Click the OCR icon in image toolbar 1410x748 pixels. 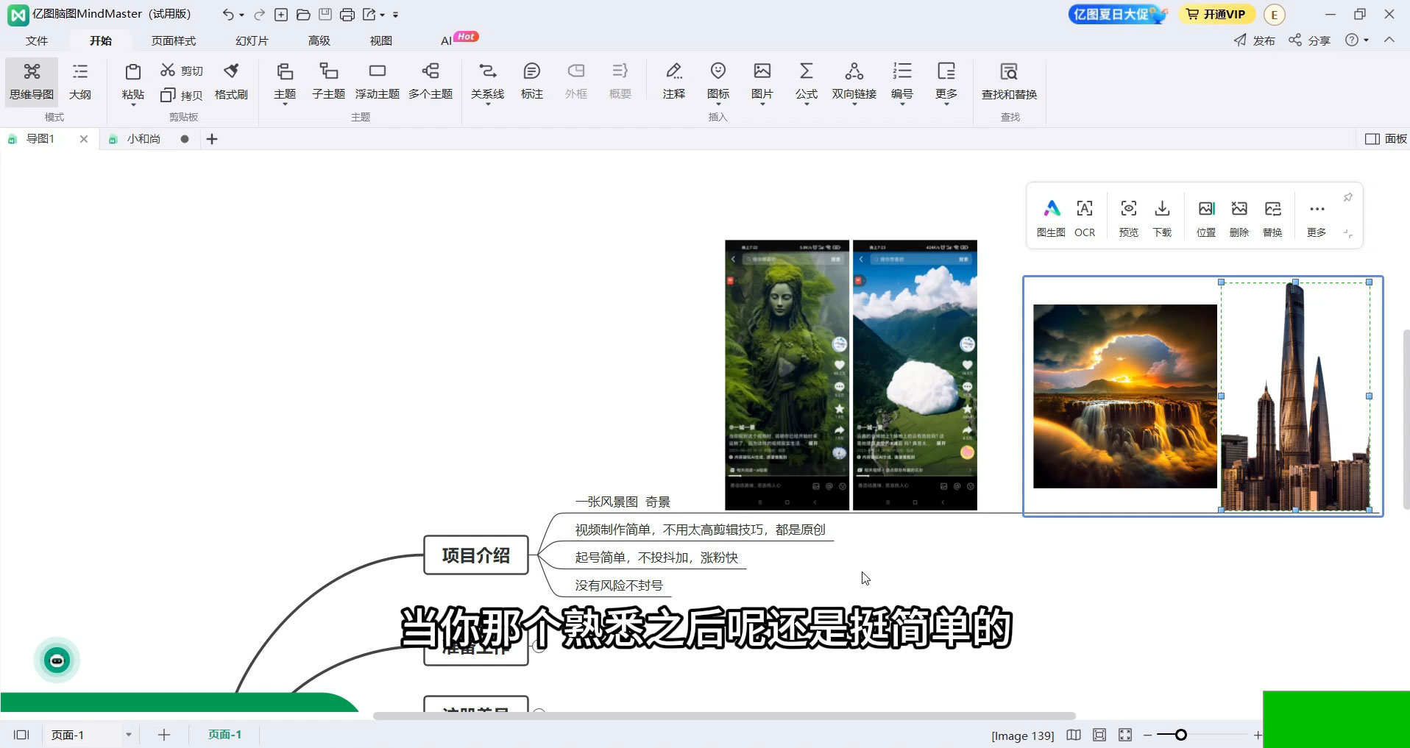coord(1084,218)
